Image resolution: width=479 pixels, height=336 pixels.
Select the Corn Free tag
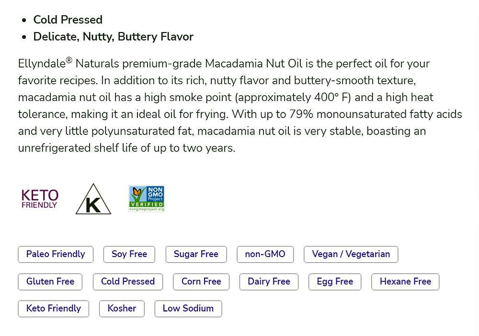pyautogui.click(x=201, y=281)
